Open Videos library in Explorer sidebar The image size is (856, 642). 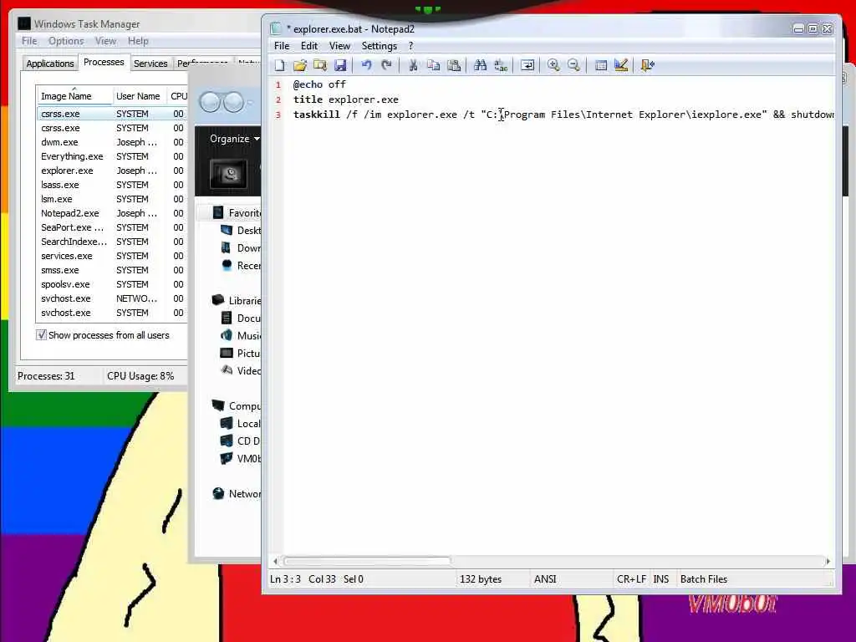click(x=241, y=370)
